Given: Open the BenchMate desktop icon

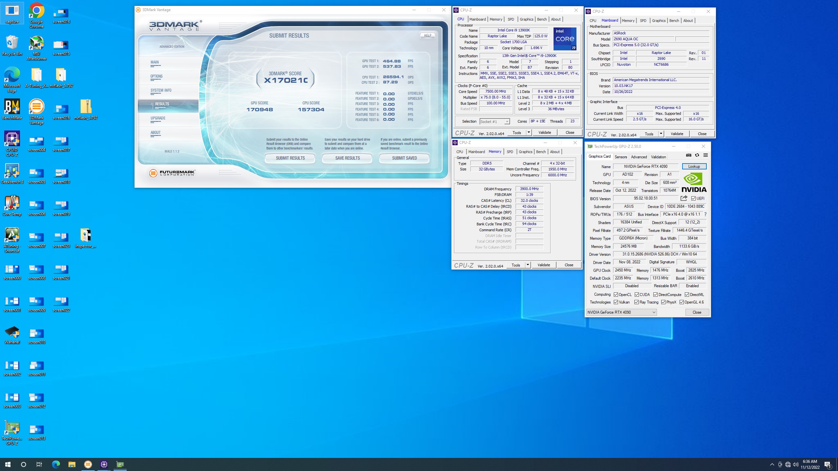Looking at the screenshot, I should pyautogui.click(x=12, y=109).
